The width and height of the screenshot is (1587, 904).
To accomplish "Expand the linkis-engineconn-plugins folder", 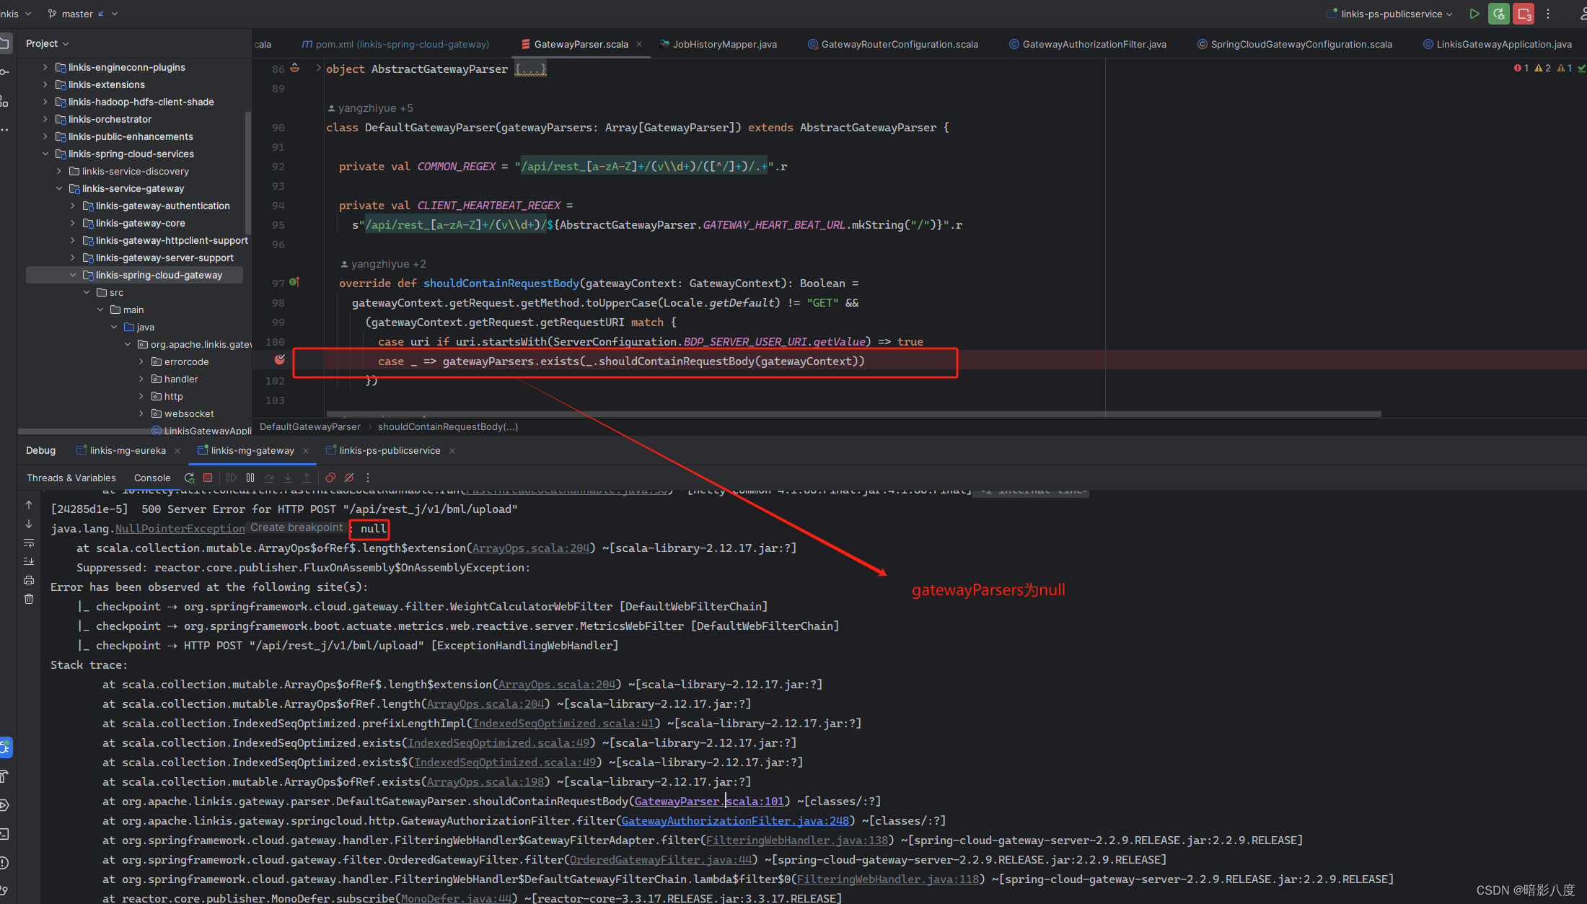I will click(45, 67).
